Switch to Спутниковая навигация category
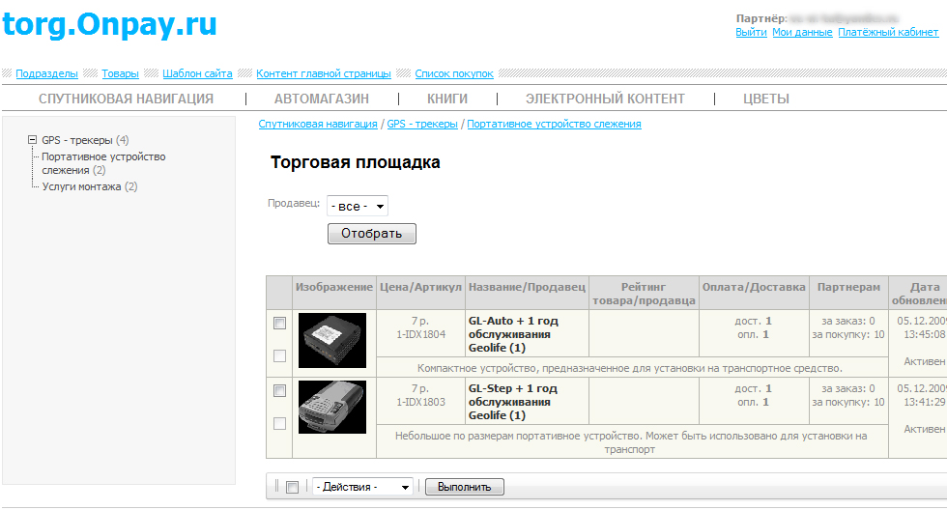This screenshot has height=510, width=947. click(126, 99)
